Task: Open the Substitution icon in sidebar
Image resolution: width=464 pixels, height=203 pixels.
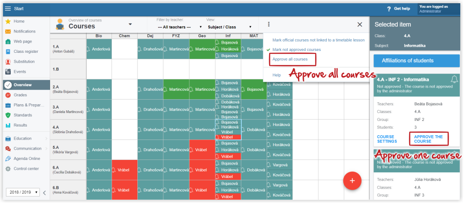Action: click(x=8, y=62)
